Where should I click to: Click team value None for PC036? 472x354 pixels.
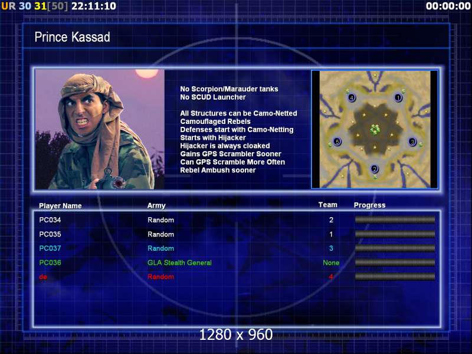331,263
